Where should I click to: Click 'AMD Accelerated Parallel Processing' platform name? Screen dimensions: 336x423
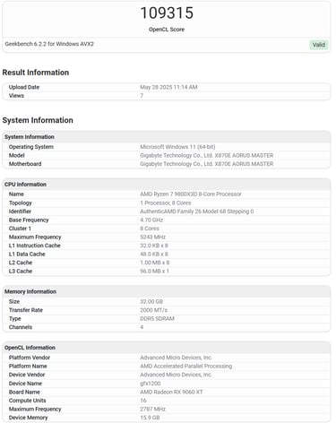pyautogui.click(x=186, y=367)
